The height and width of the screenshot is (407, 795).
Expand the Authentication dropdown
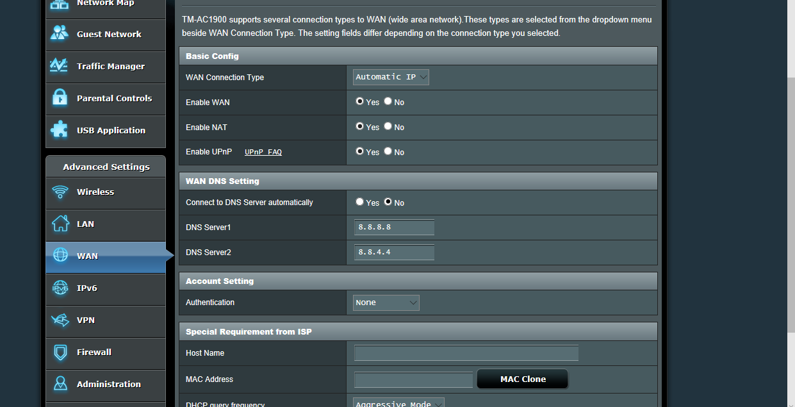click(x=386, y=303)
